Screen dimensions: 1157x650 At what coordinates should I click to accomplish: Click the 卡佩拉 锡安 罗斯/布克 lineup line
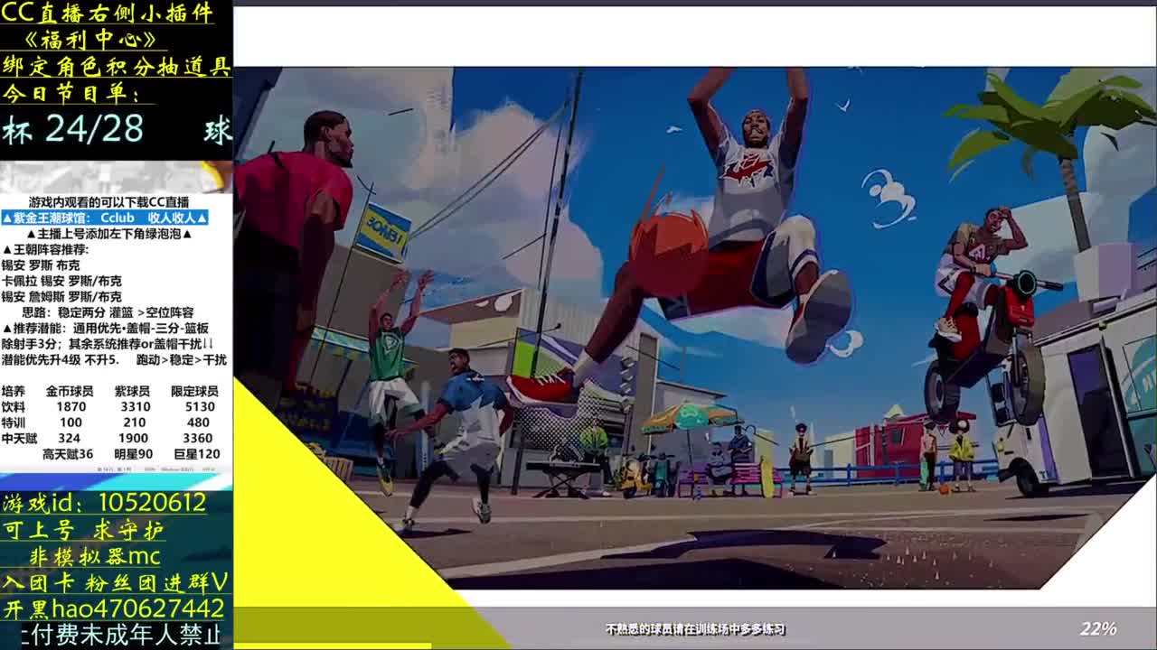coord(61,281)
